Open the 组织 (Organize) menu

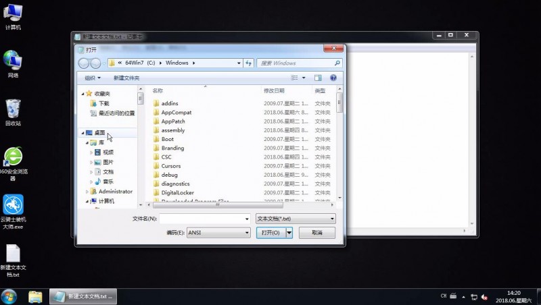click(93, 78)
